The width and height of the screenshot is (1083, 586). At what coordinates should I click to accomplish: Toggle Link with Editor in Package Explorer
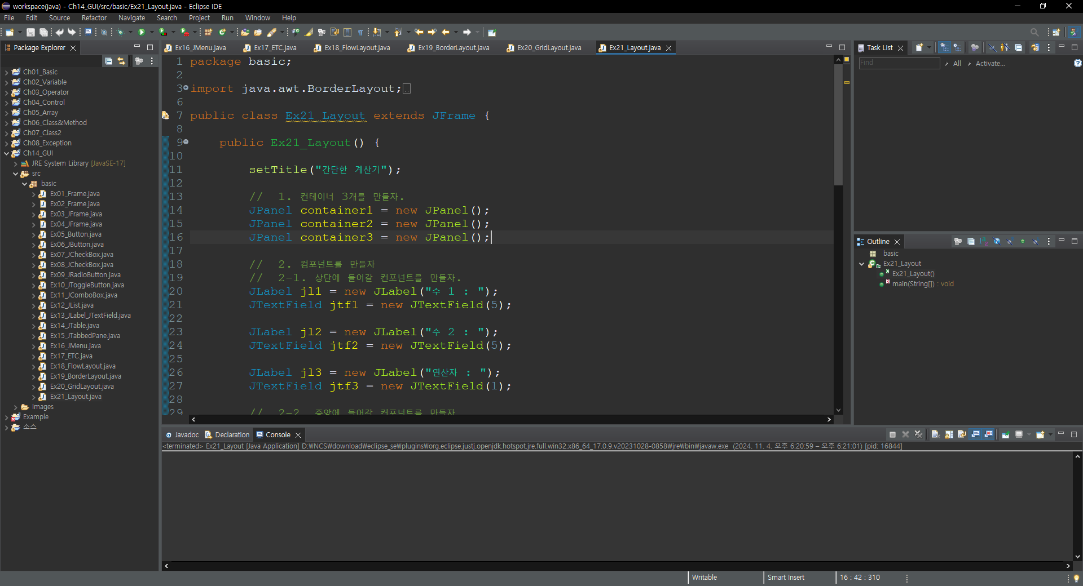click(x=121, y=61)
